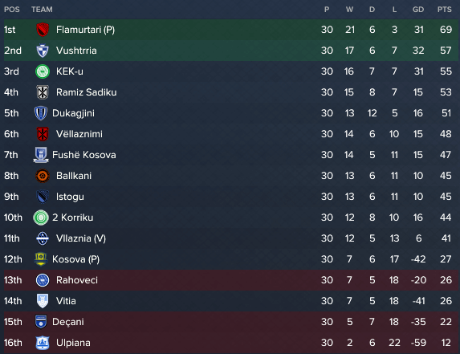Click the green 2 Korriku badge
The image size is (460, 354).
[41, 218]
